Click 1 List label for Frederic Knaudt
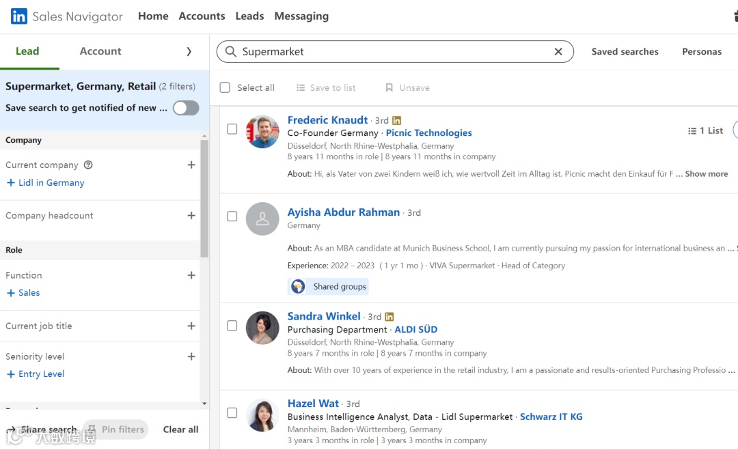 [711, 130]
